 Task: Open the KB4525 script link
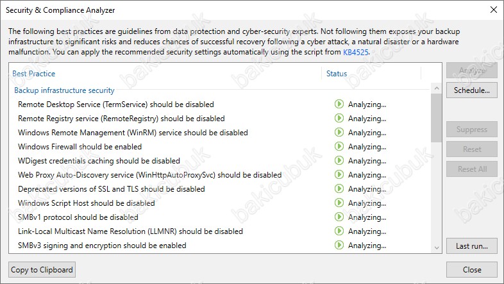(357, 52)
